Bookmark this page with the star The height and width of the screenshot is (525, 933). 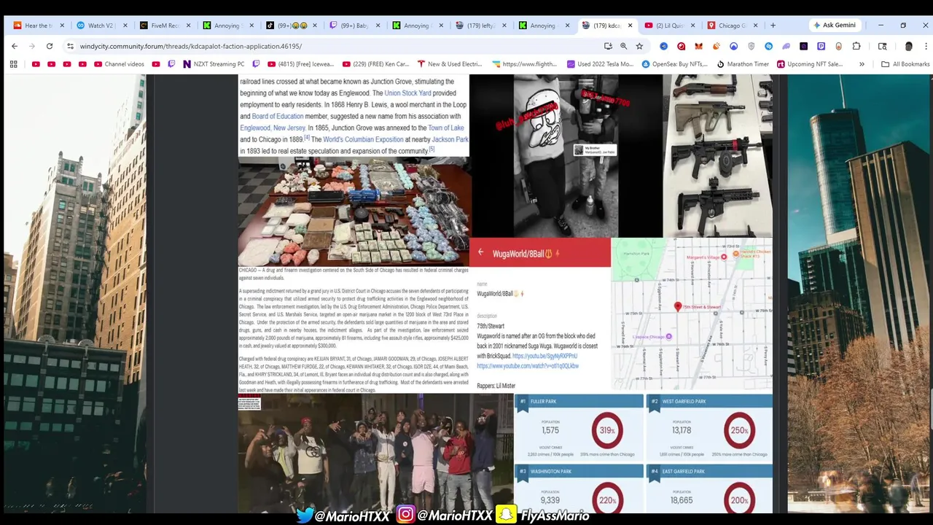[639, 46]
